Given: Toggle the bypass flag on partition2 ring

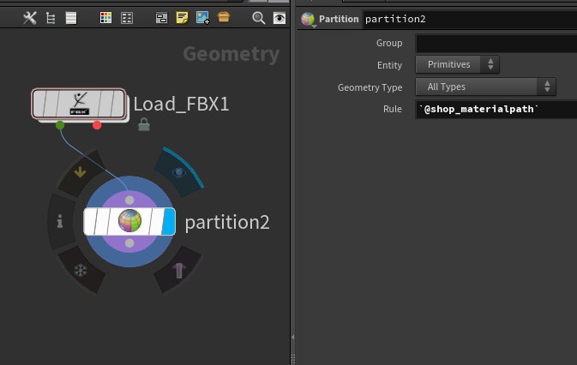Looking at the screenshot, I should [x=81, y=172].
